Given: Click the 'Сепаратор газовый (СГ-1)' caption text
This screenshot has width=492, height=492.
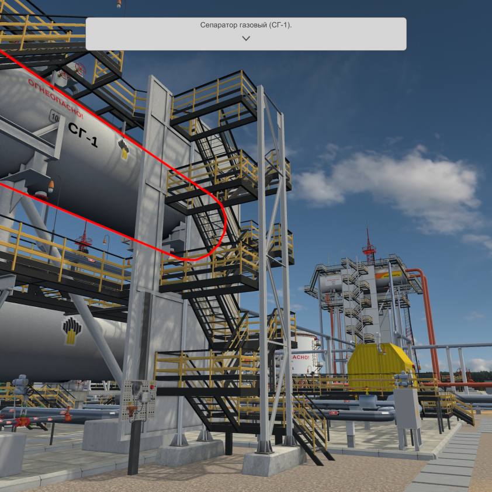Looking at the screenshot, I should tap(246, 26).
